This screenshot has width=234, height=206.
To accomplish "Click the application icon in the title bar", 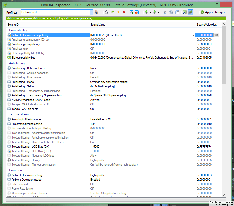I will [5, 5].
